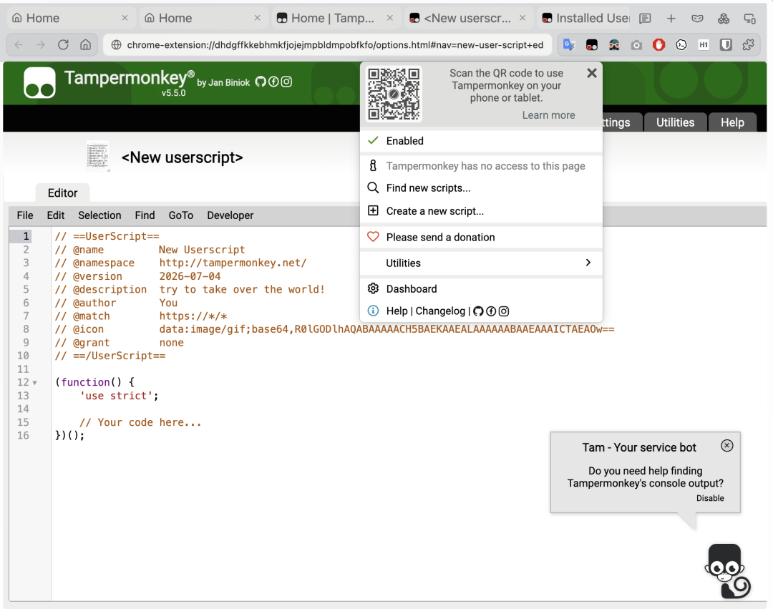The height and width of the screenshot is (609, 773).
Task: Click the magnifier icon for Find new scripts
Action: 373,187
